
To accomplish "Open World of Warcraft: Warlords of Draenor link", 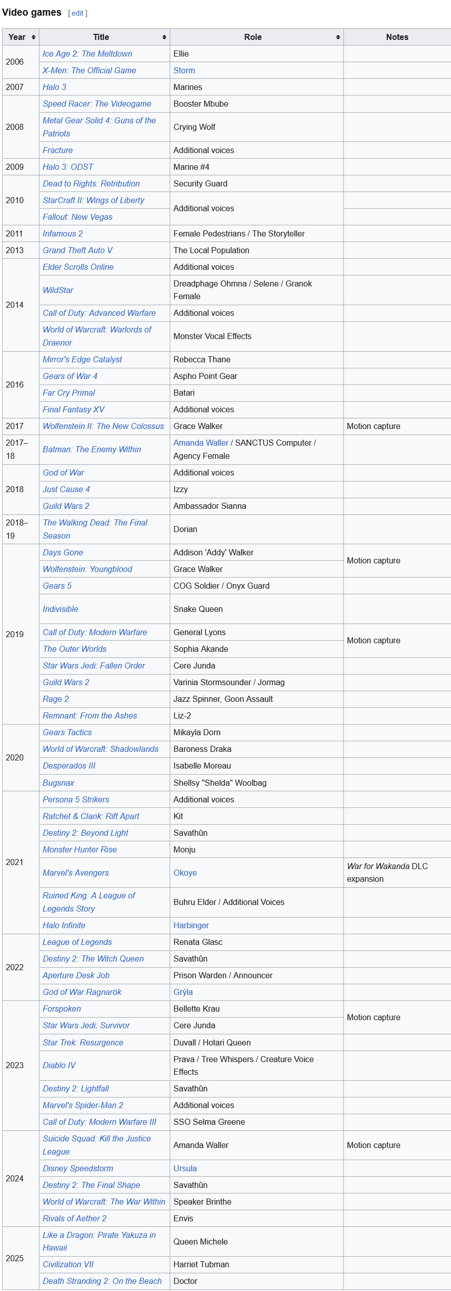I will (97, 337).
